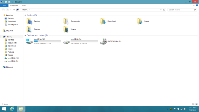Customize Quick Access Toolbar dropdown

point(12,2)
